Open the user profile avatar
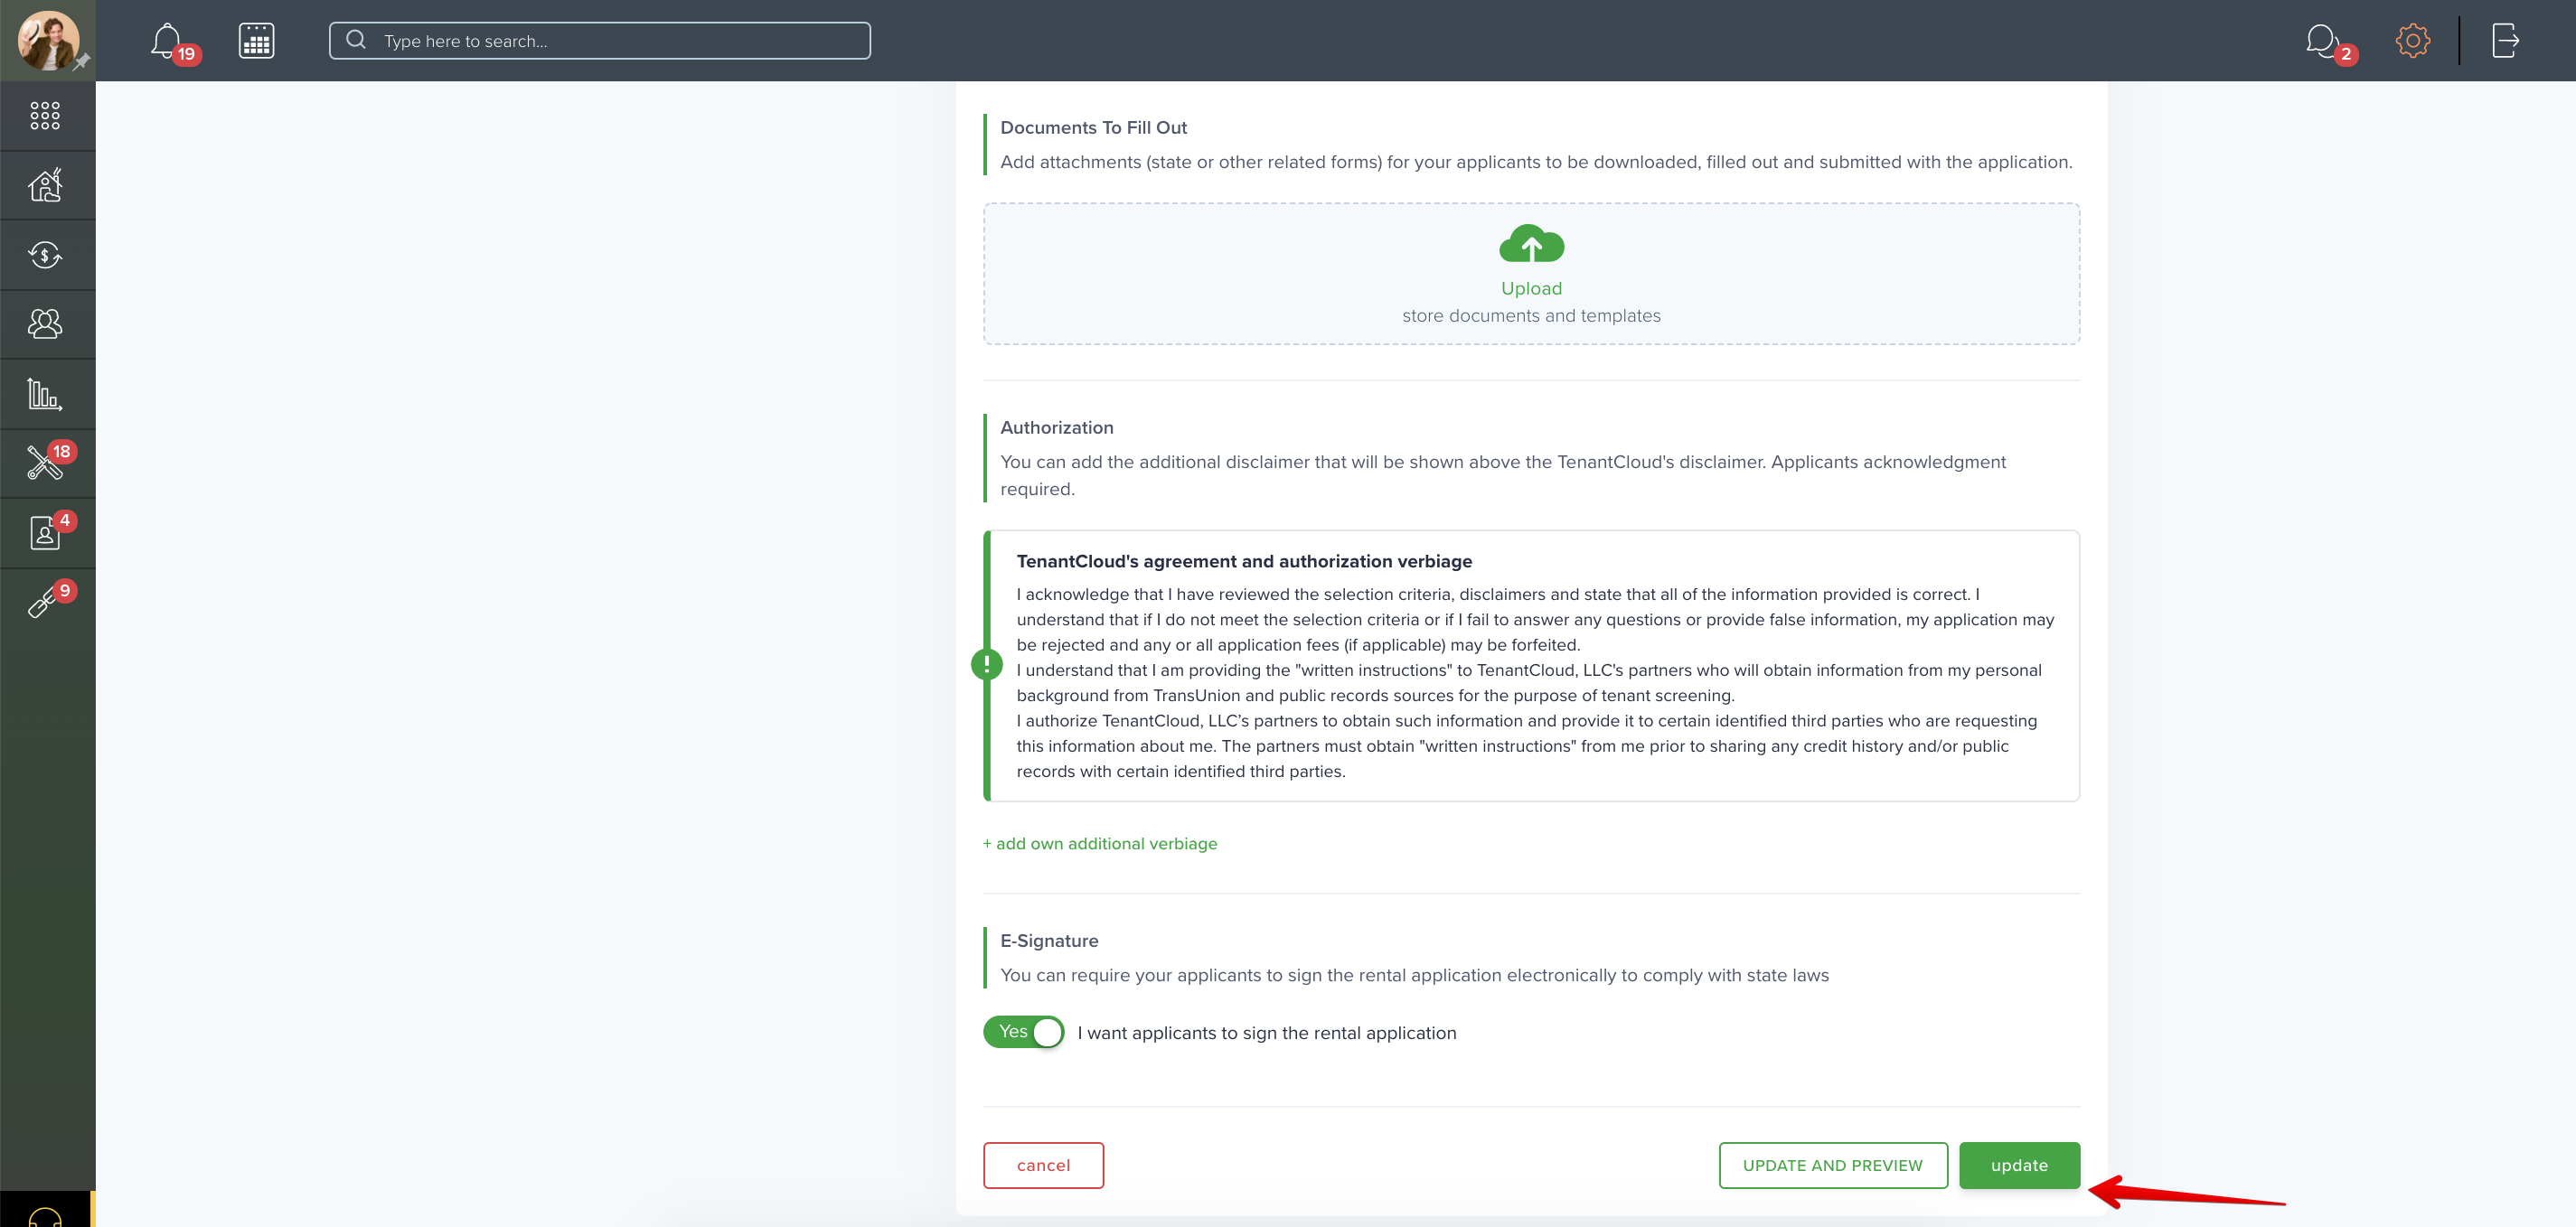The height and width of the screenshot is (1227, 2576). [x=47, y=40]
